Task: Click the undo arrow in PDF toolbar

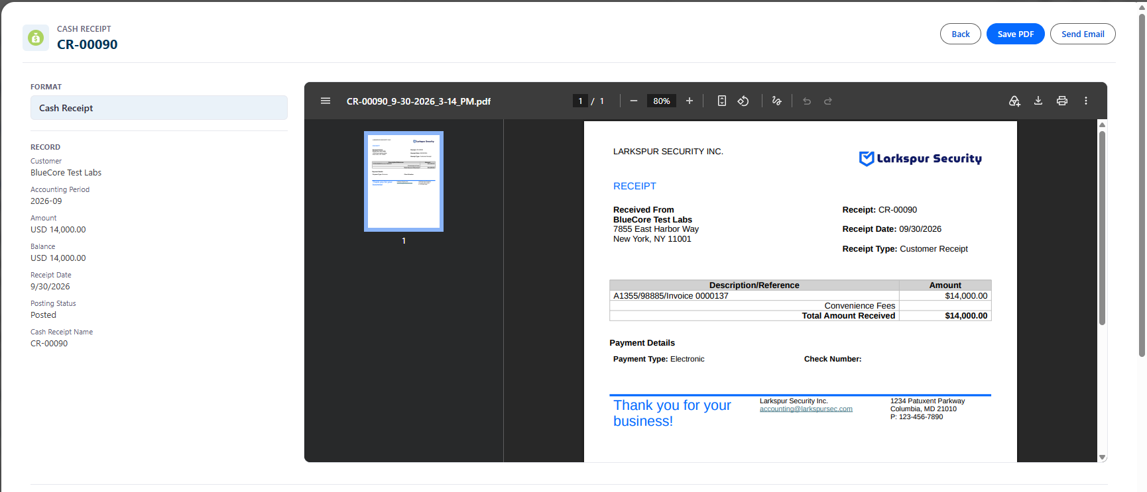Action: [x=807, y=101]
